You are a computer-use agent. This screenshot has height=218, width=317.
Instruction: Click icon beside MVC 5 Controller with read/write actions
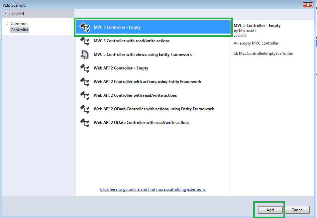coord(85,41)
